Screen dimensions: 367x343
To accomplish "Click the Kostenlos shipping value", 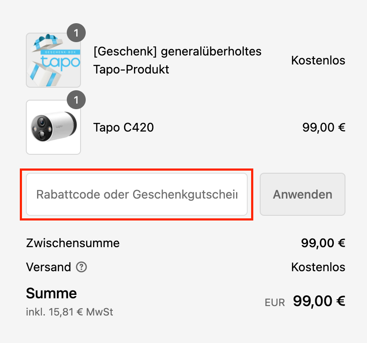I will point(318,267).
